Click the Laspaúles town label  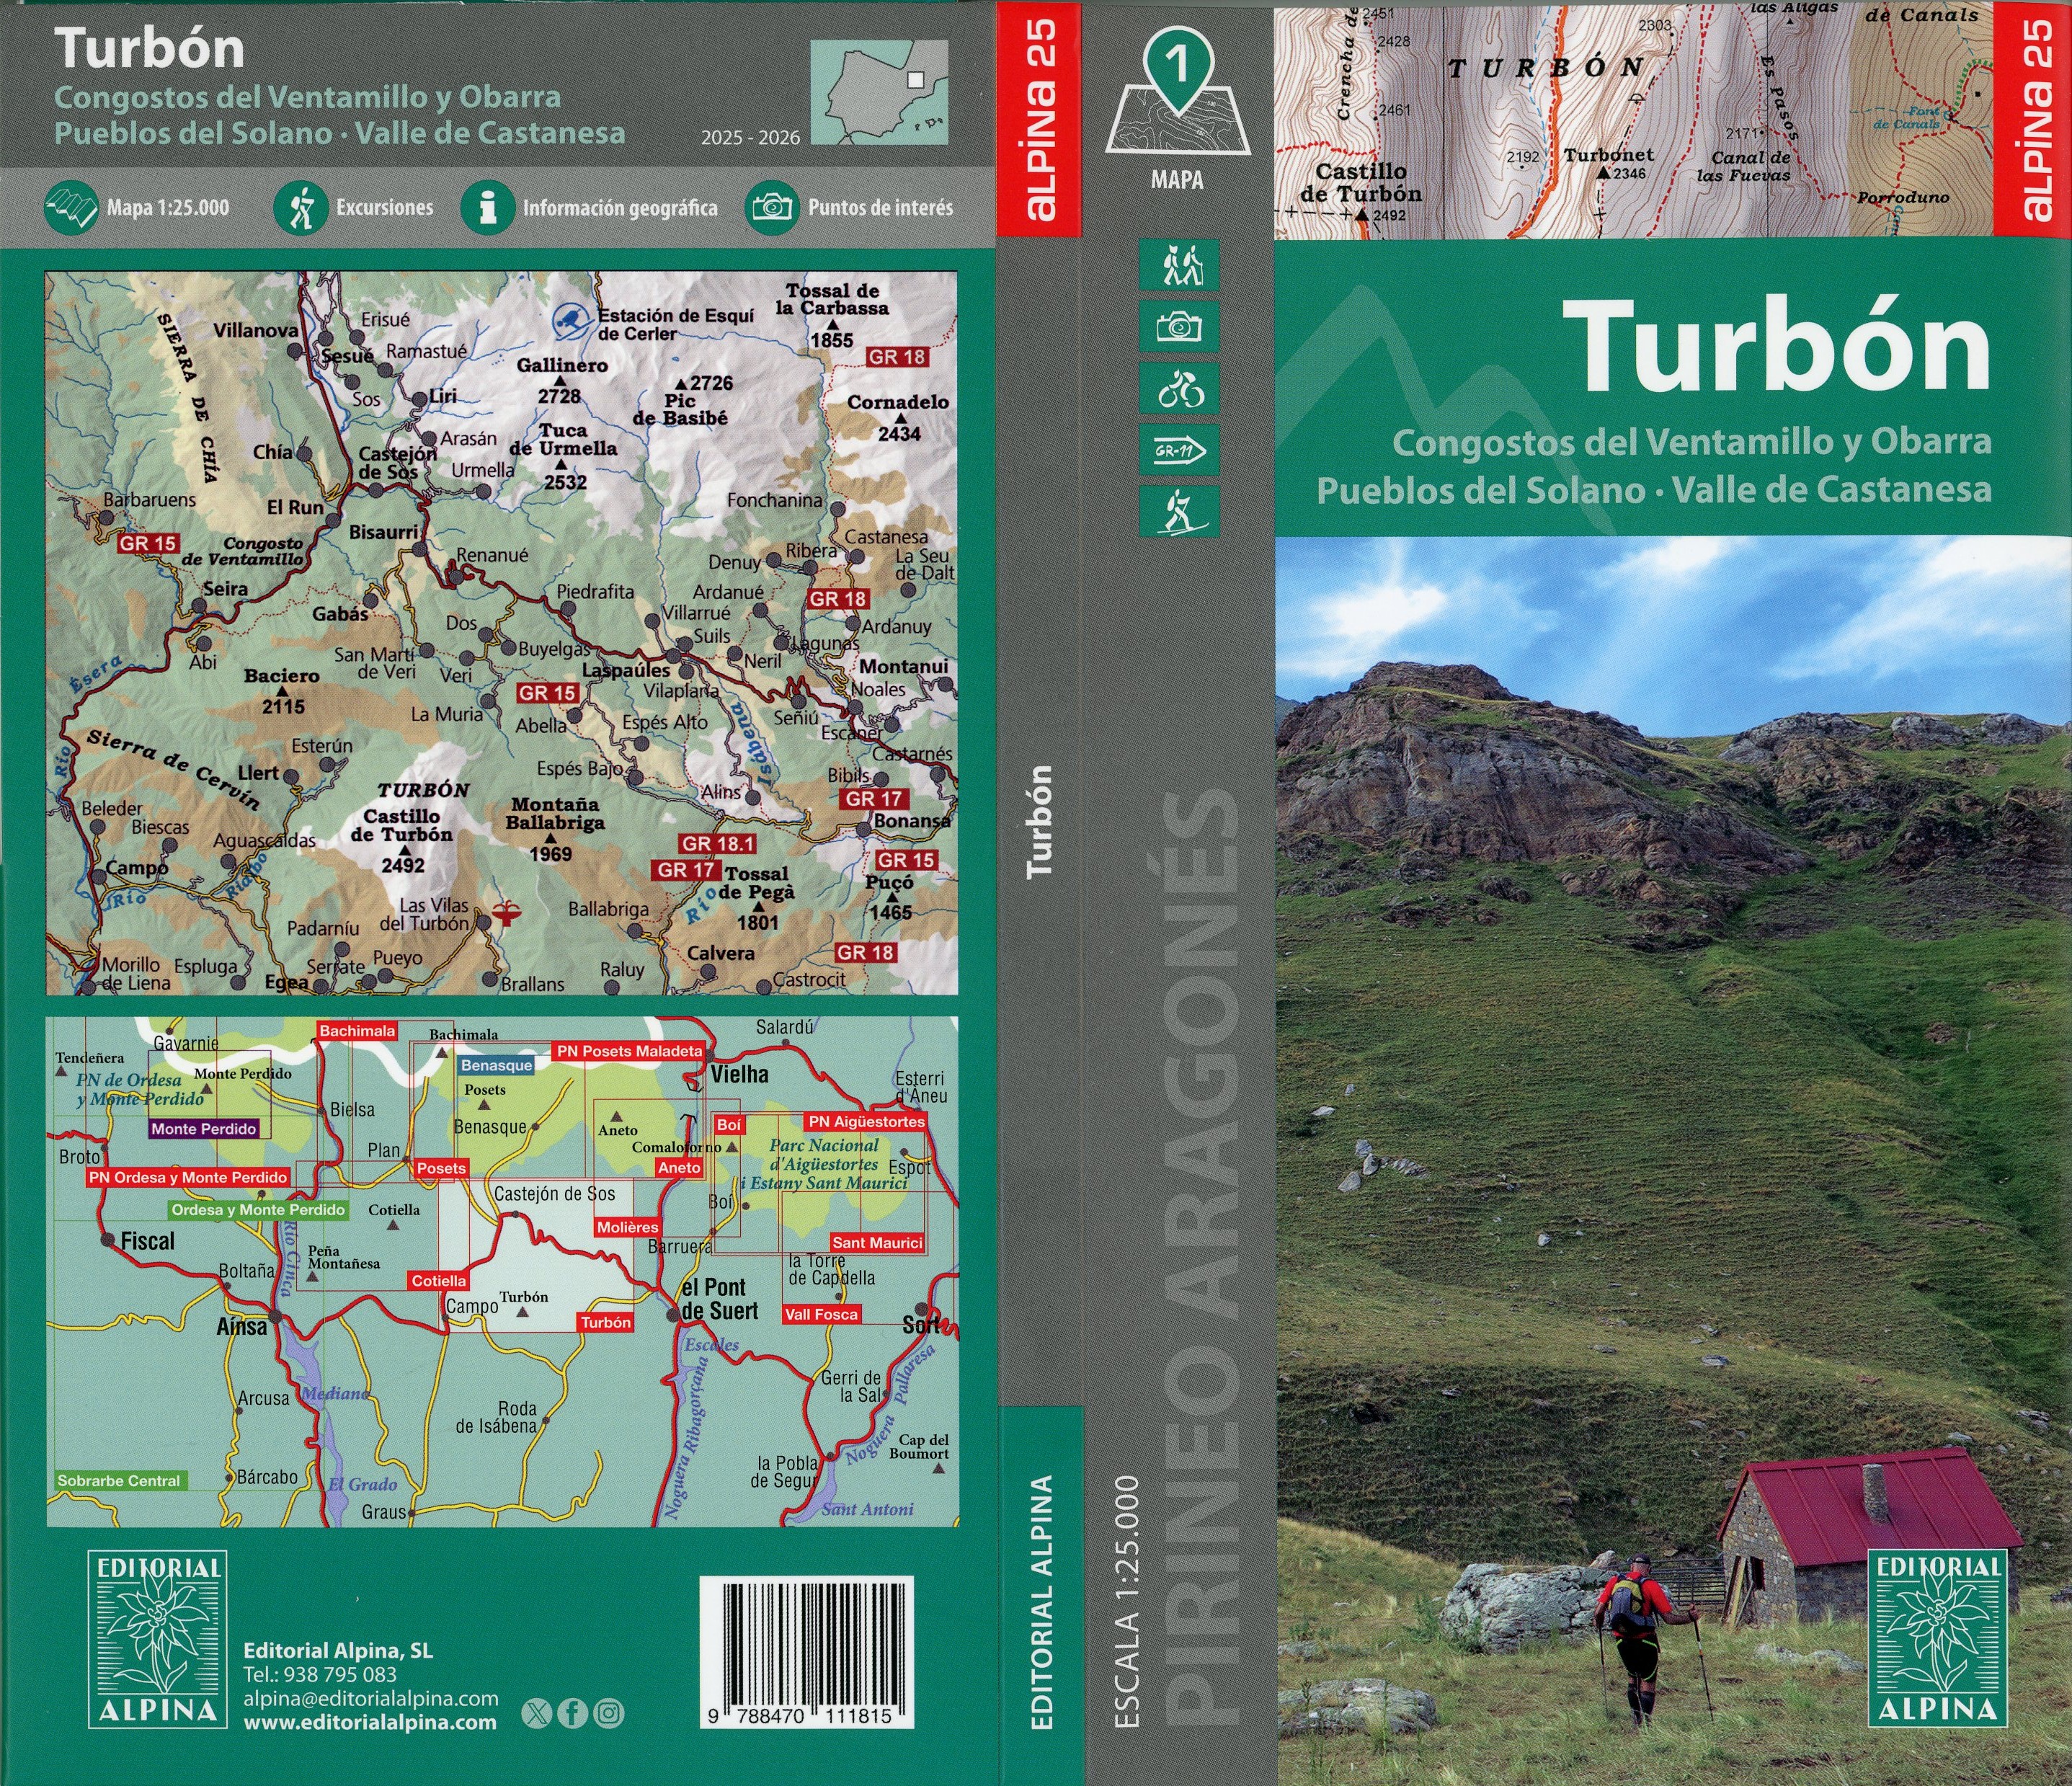click(626, 670)
